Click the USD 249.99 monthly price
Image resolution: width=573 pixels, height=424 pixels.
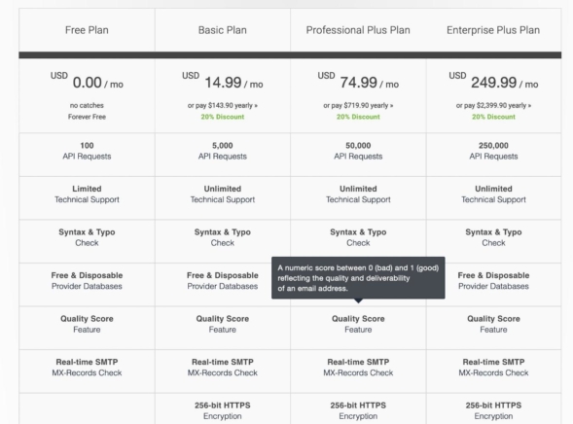(x=493, y=82)
